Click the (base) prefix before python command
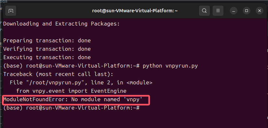 point(13,66)
